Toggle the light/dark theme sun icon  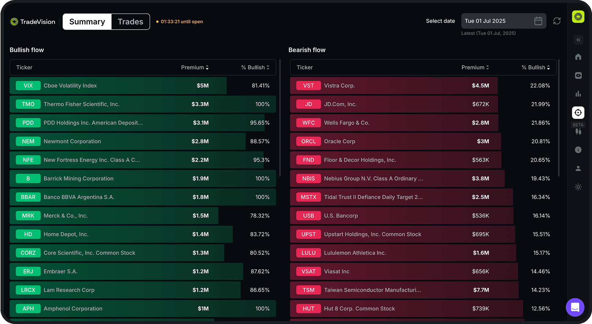tap(578, 187)
